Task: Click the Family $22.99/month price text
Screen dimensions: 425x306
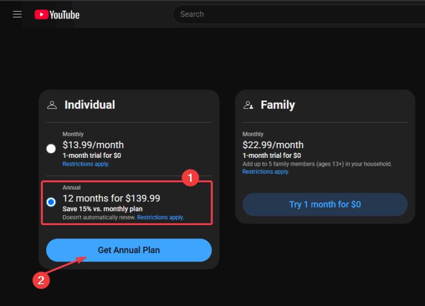Action: (273, 144)
